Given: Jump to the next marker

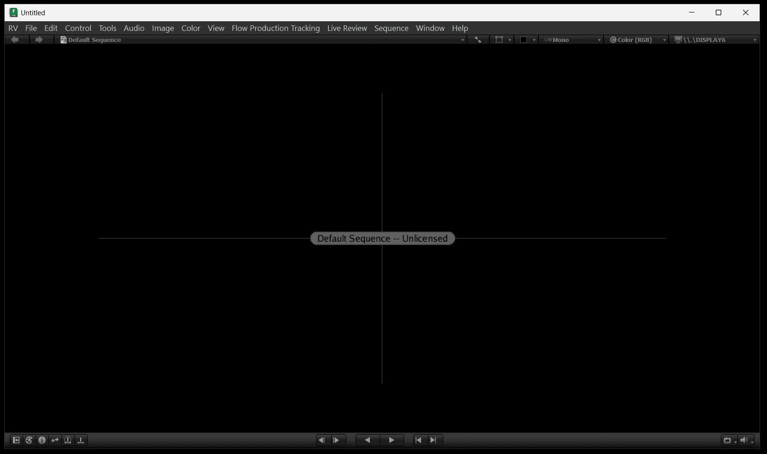Looking at the screenshot, I should coord(433,440).
